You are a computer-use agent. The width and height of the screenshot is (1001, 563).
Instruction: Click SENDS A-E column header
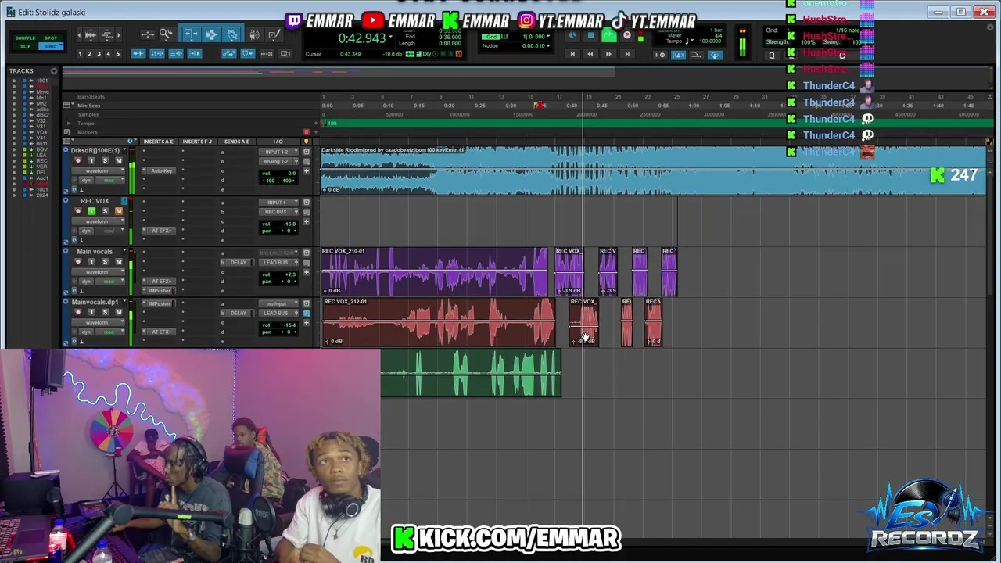236,142
